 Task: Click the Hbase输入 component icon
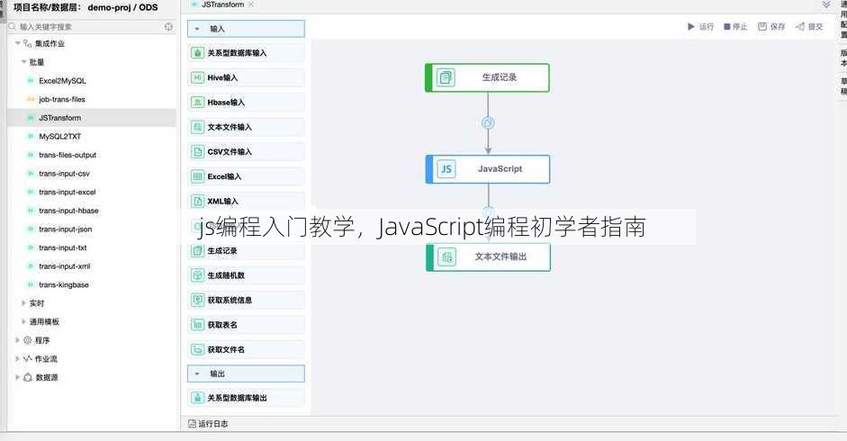pyautogui.click(x=198, y=102)
